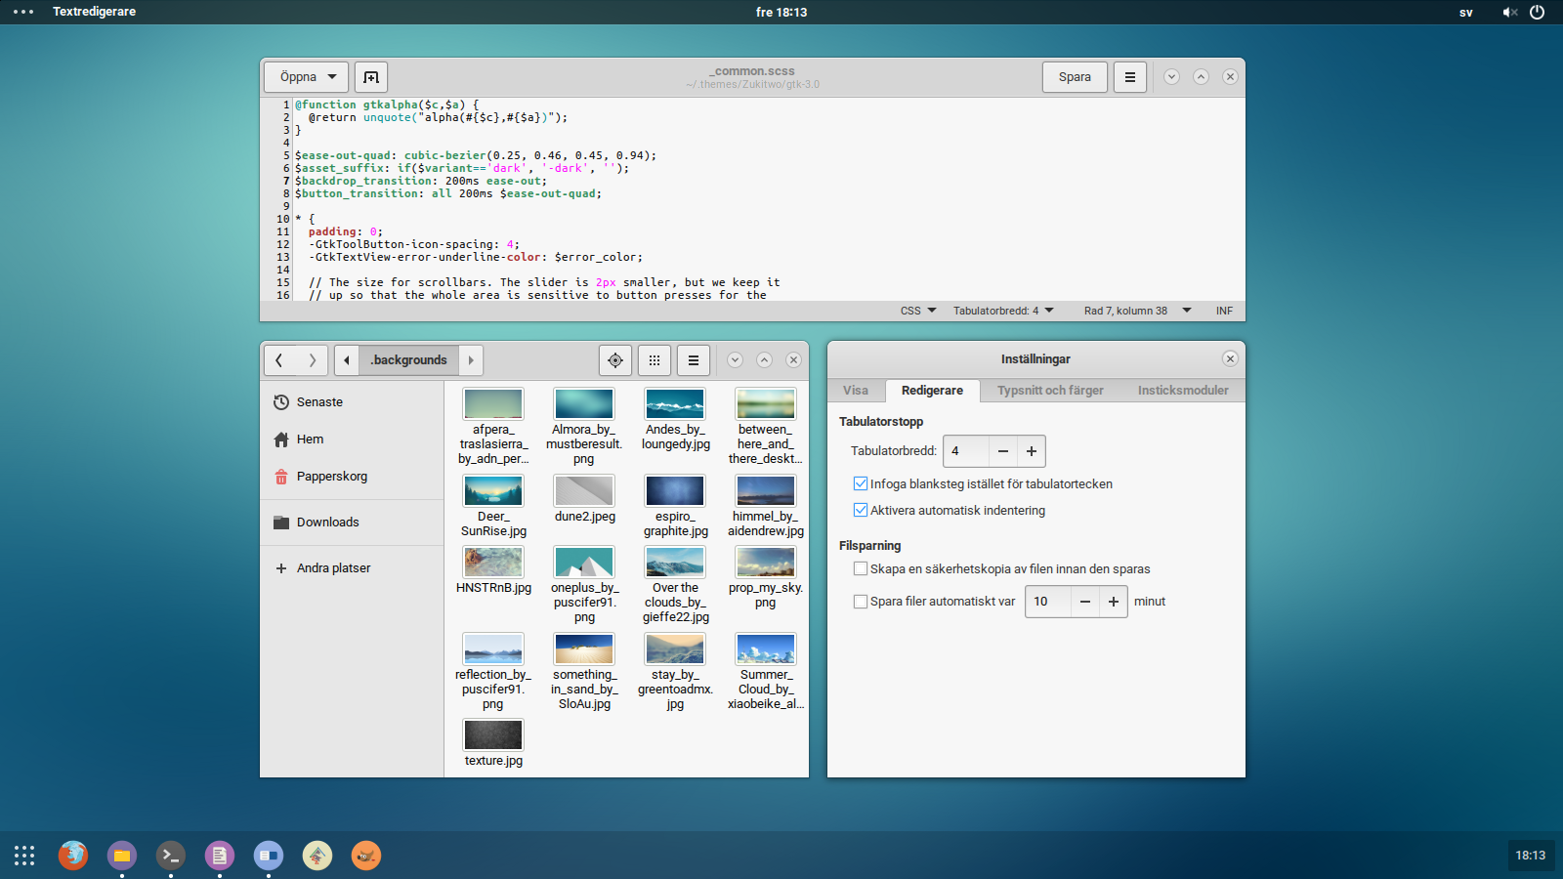This screenshot has width=1563, height=879.
Task: Click the location target icon in file manager
Action: pyautogui.click(x=615, y=360)
